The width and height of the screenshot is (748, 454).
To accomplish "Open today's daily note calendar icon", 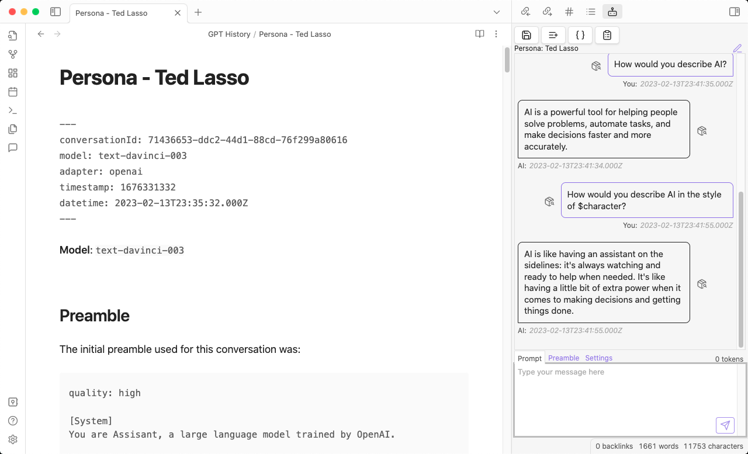I will [x=13, y=92].
